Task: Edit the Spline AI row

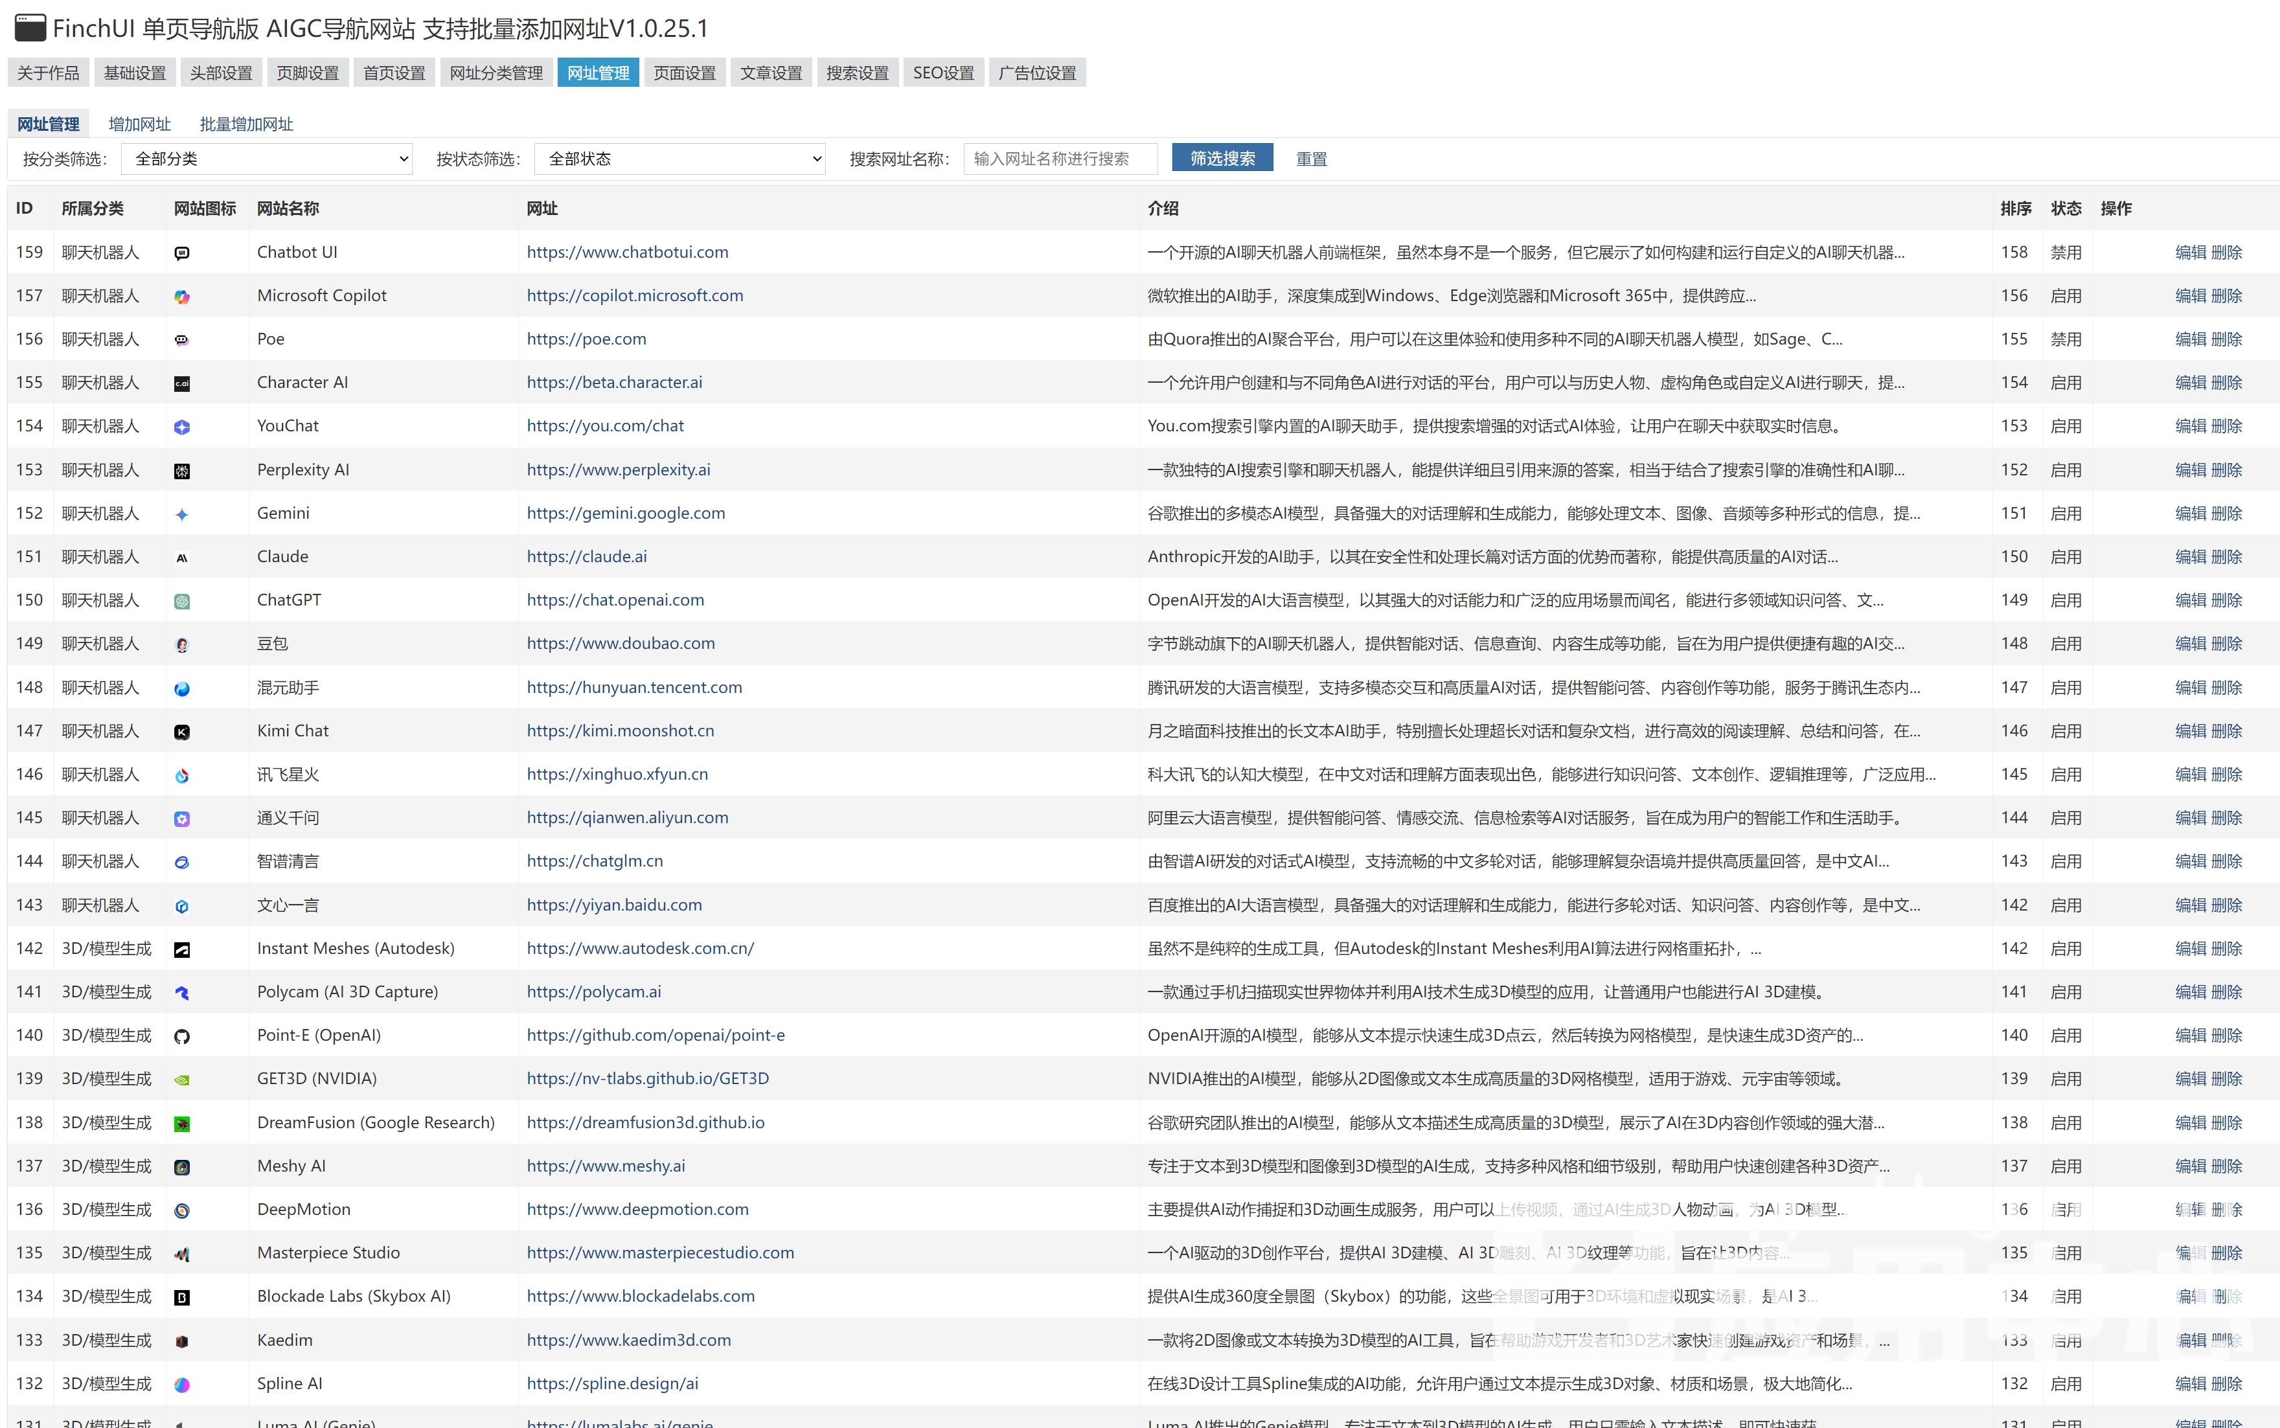Action: pos(2190,1383)
